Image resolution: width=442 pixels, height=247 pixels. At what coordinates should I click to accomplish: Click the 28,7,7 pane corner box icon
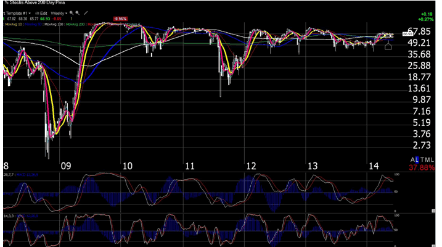(x=433, y=211)
